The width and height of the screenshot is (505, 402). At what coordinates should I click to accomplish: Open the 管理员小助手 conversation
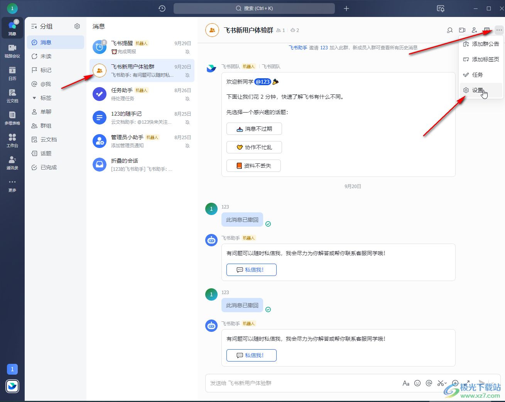(x=142, y=141)
